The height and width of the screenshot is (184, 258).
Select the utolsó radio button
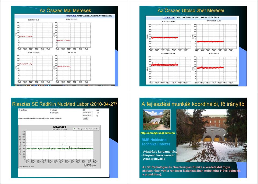(51, 110)
